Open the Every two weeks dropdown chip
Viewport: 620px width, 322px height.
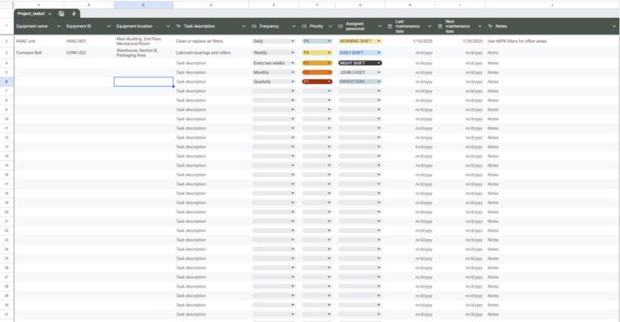(274, 63)
